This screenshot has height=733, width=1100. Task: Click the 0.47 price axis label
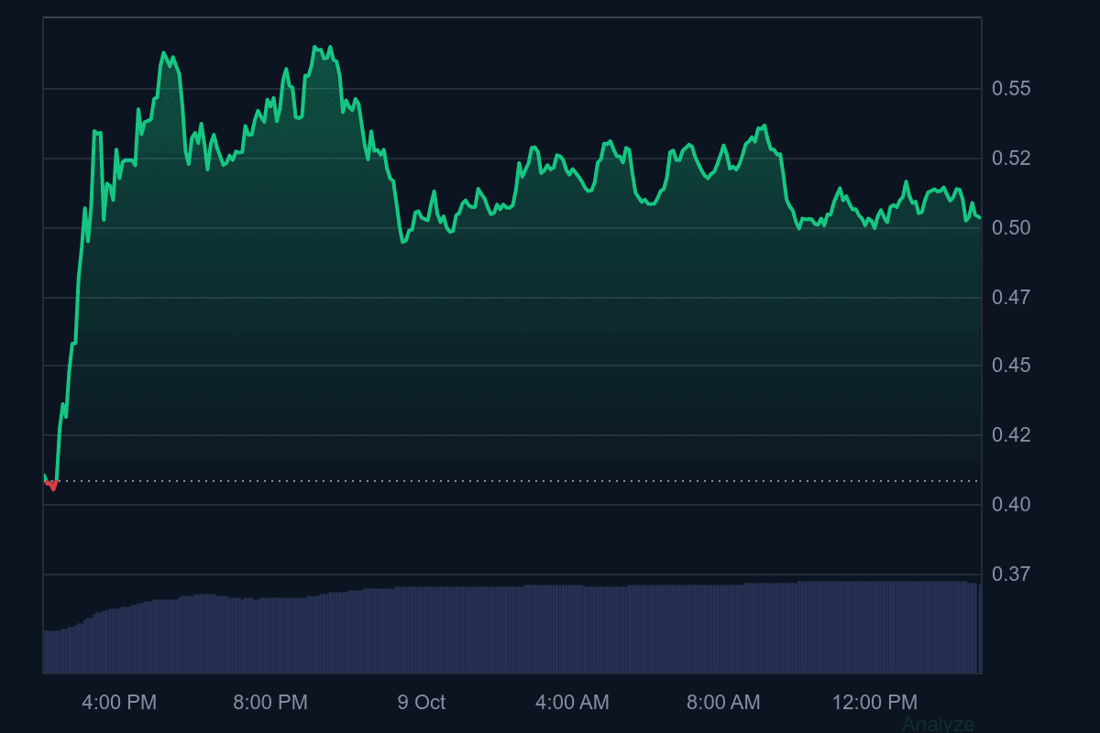tap(1011, 298)
